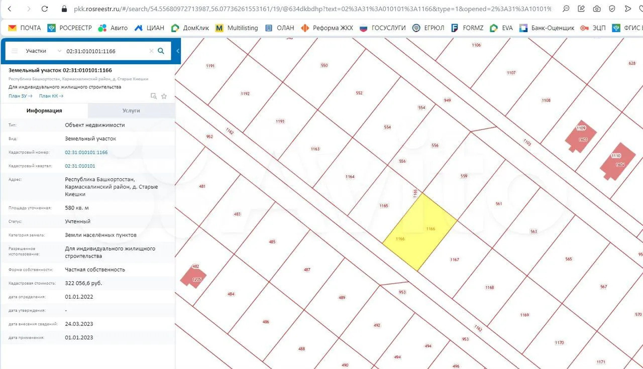
Task: Click cadastral quarter link 02:31:010101
Action: 80,166
